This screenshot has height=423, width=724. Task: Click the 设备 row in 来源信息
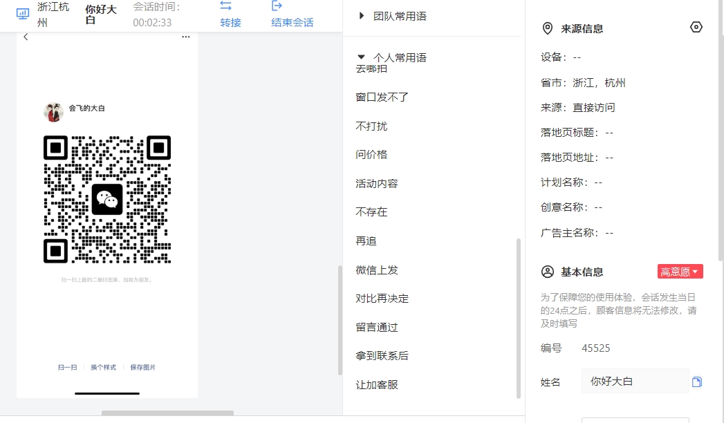point(561,57)
